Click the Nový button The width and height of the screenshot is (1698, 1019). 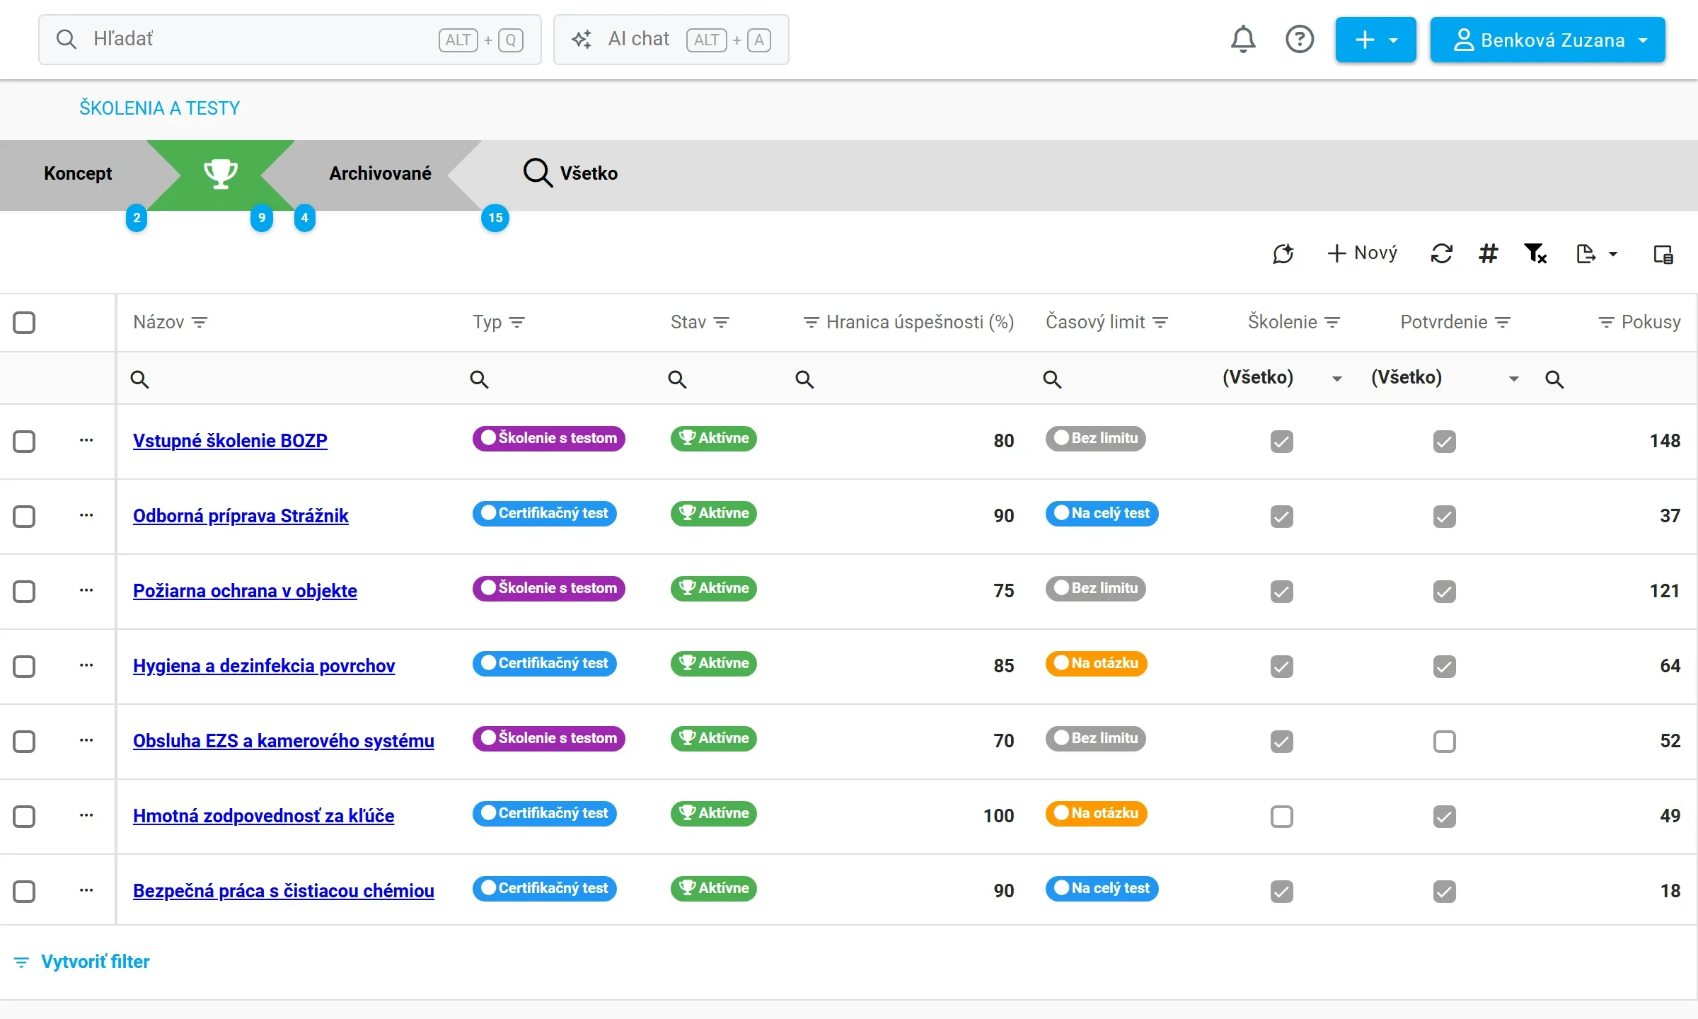[x=1363, y=253]
